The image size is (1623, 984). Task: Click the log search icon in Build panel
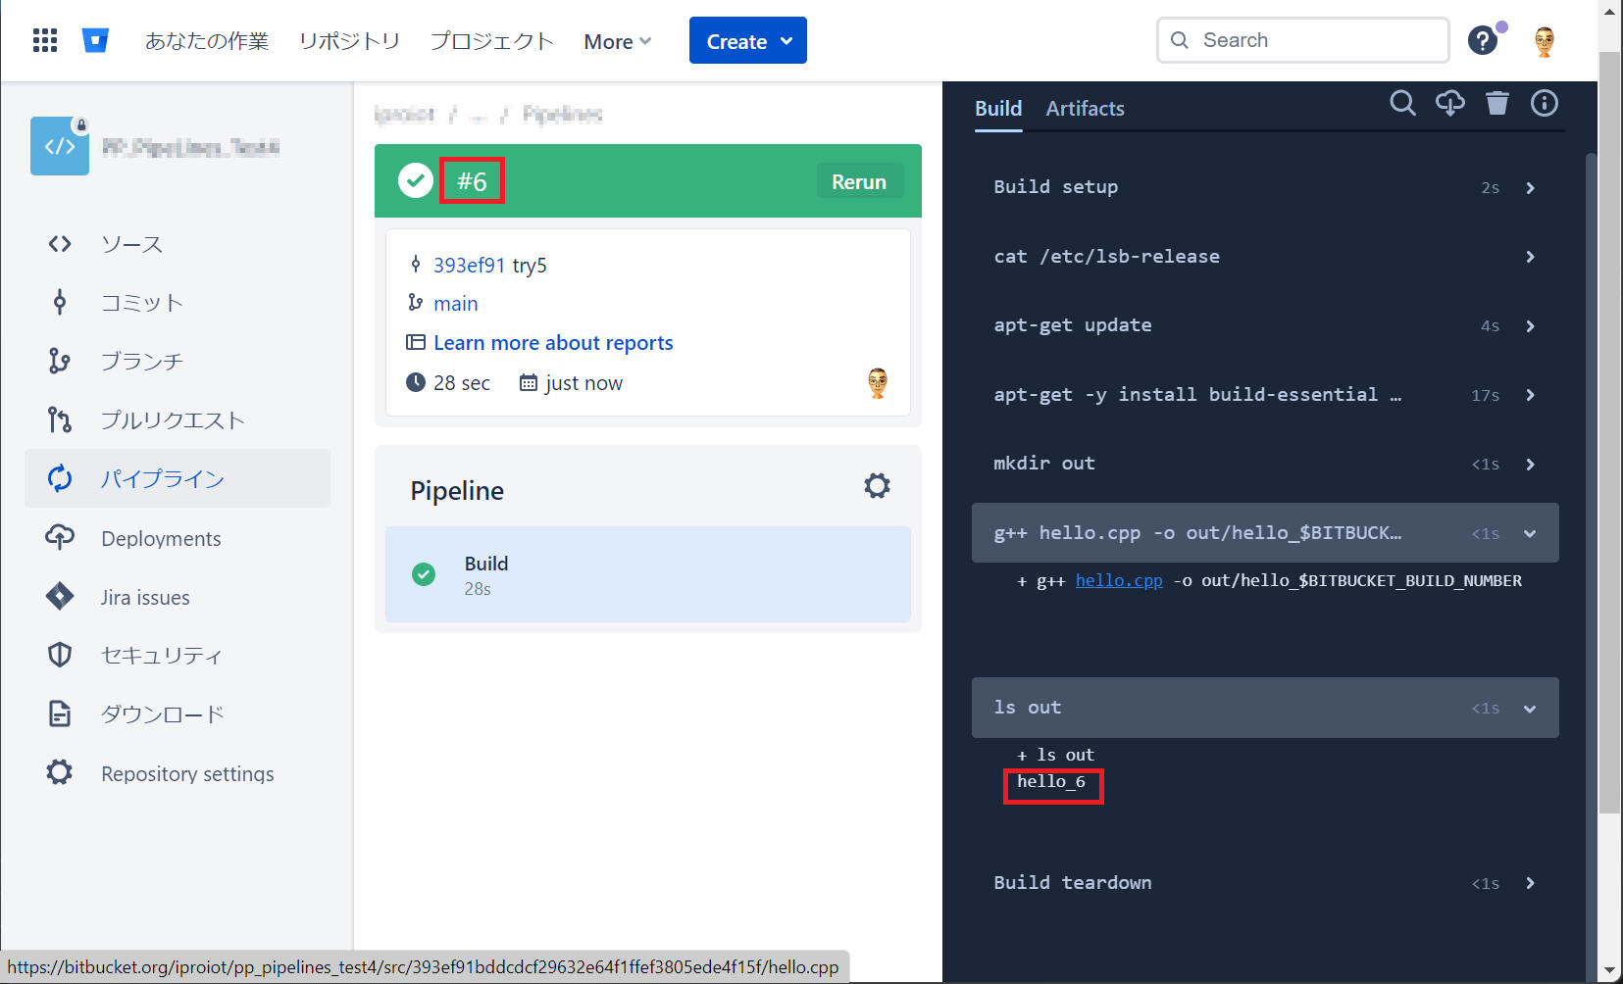(x=1402, y=103)
